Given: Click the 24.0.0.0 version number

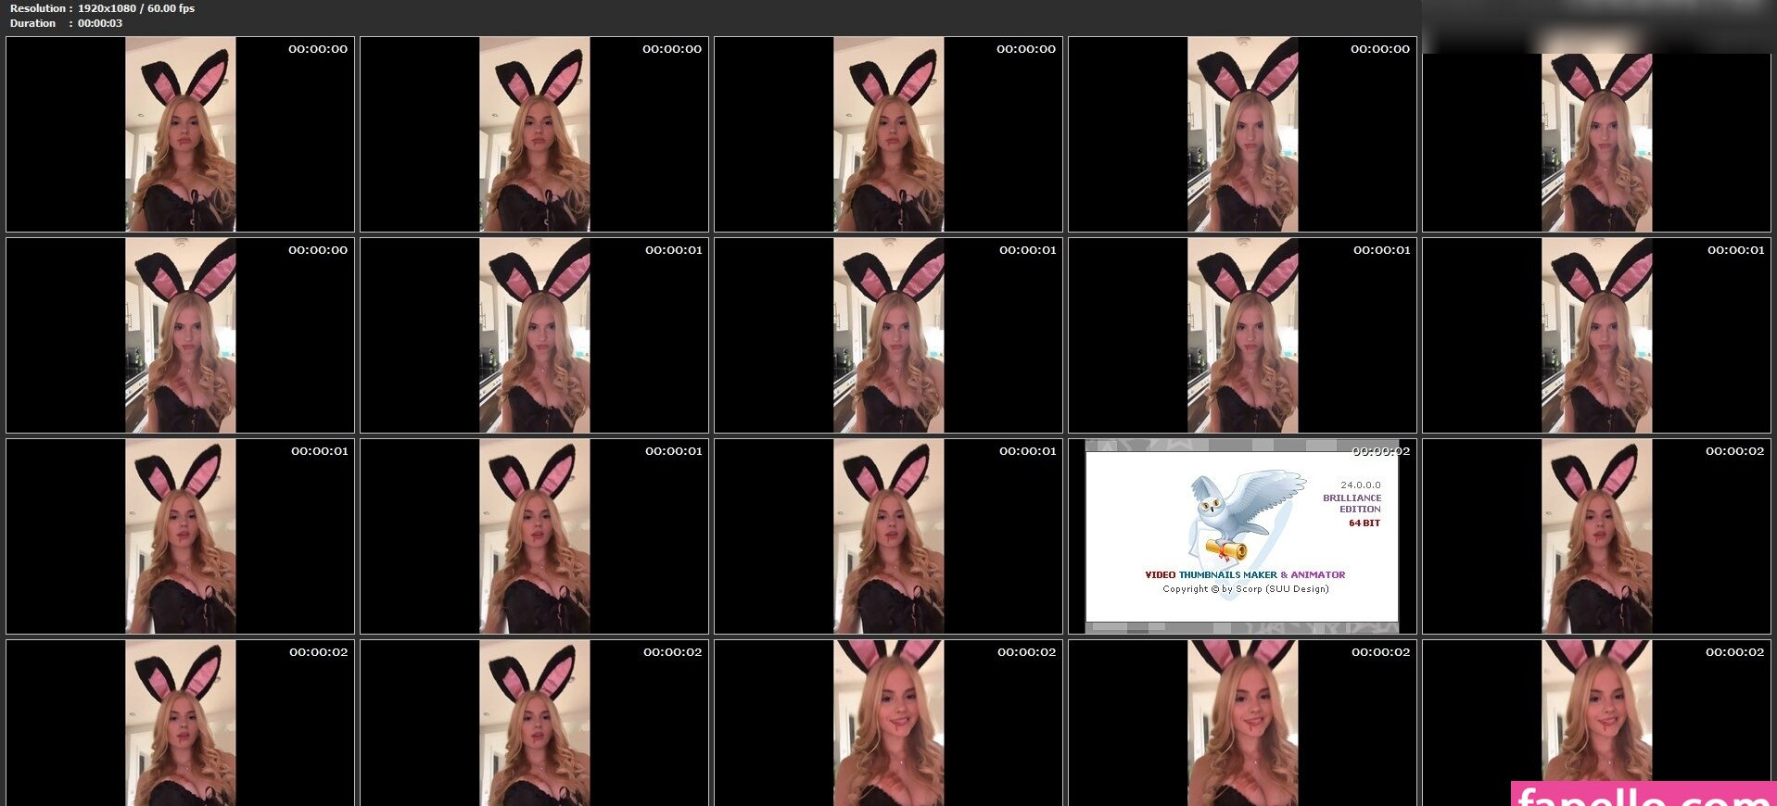Looking at the screenshot, I should tap(1360, 485).
